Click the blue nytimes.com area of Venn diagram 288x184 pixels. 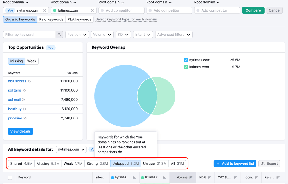click(x=116, y=96)
